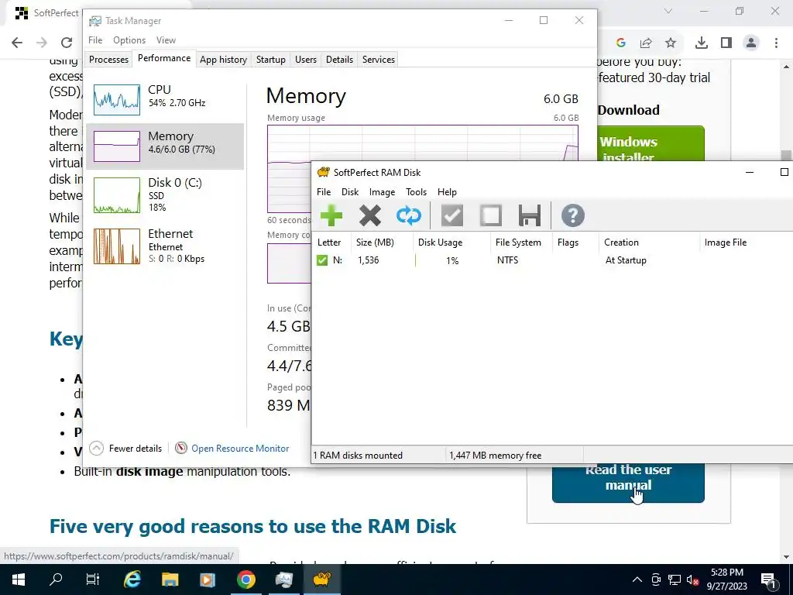This screenshot has width=793, height=595.
Task: Reload the Chrome page
Action: click(67, 43)
